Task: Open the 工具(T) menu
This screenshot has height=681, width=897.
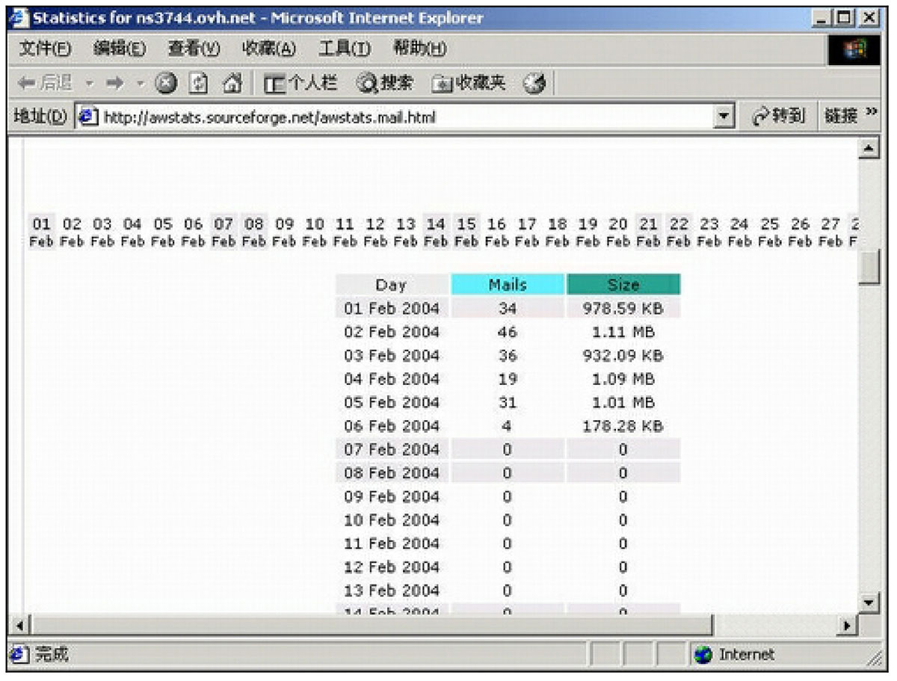Action: click(345, 49)
